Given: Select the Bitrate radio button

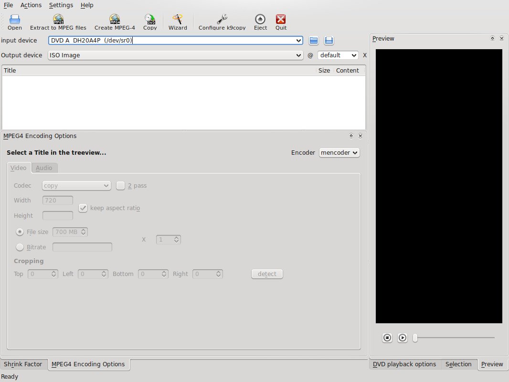Looking at the screenshot, I should [x=20, y=247].
